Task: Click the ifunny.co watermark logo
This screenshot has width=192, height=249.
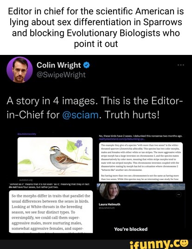Action: [x=159, y=244]
